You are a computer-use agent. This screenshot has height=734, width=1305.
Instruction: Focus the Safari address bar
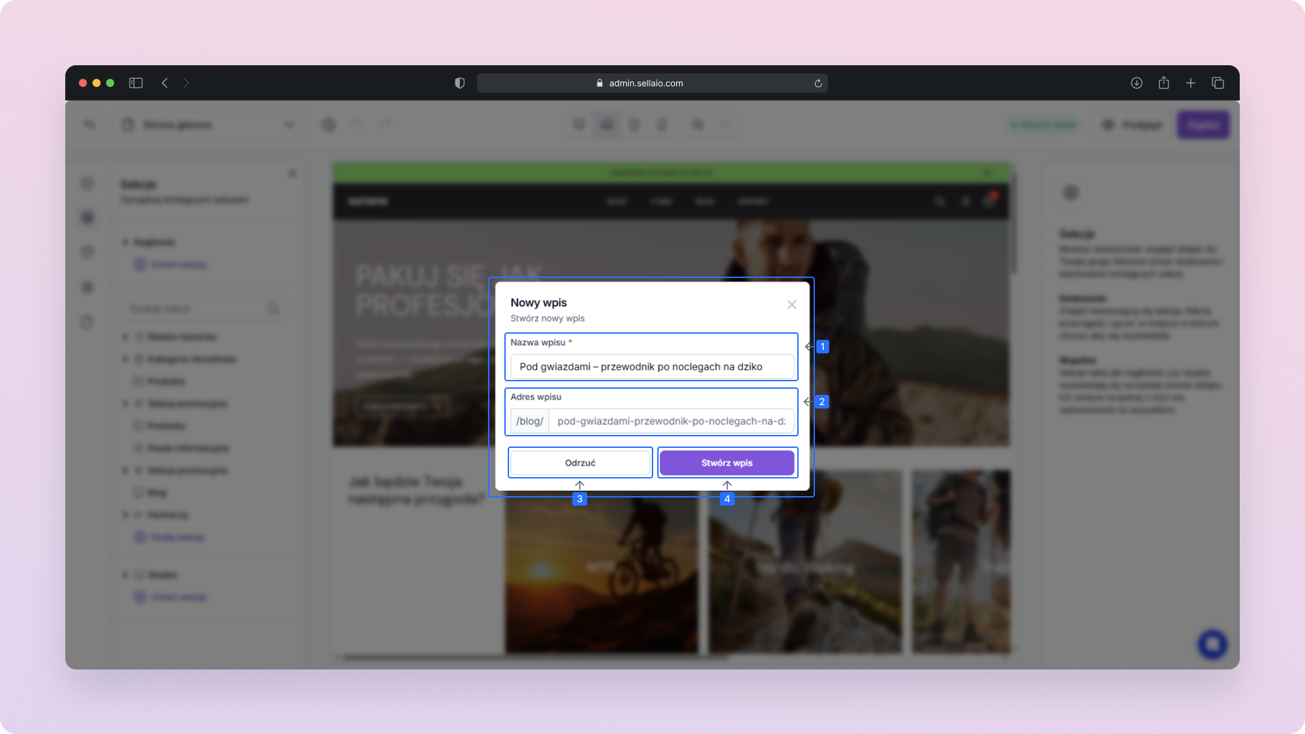tap(646, 83)
